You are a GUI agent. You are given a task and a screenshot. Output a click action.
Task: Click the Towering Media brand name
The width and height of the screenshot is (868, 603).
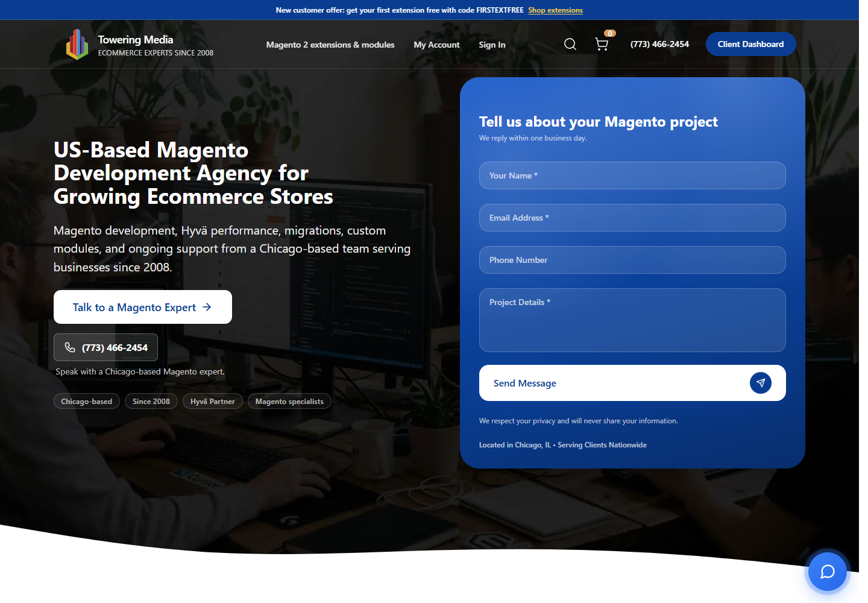click(136, 40)
